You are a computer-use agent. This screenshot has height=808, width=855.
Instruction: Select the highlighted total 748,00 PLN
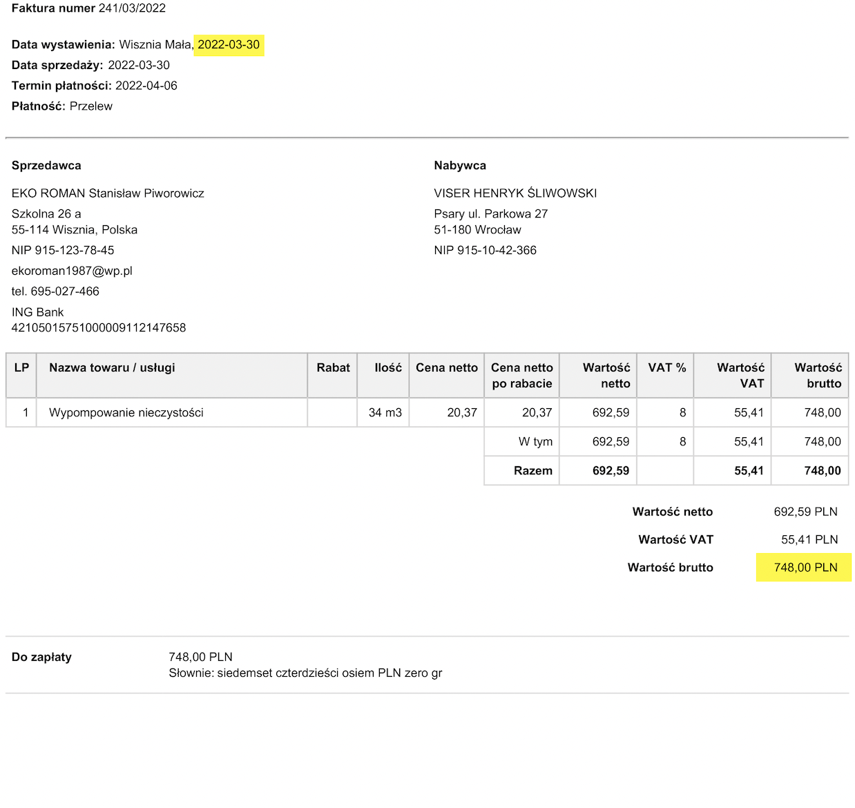806,568
